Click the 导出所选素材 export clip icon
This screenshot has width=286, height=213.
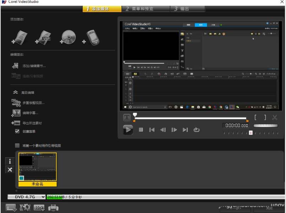point(16,123)
